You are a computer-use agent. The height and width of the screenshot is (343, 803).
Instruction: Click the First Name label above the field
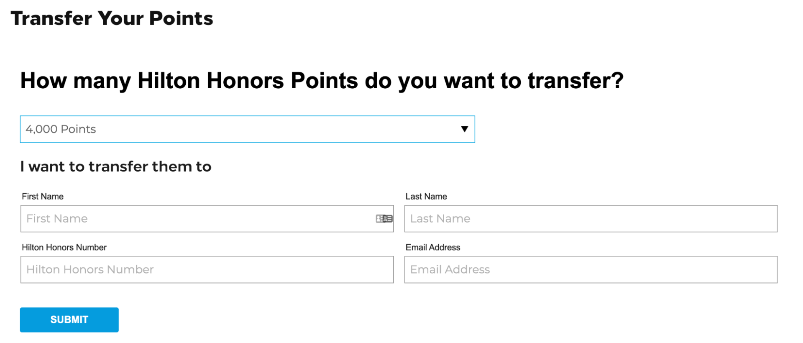point(43,197)
